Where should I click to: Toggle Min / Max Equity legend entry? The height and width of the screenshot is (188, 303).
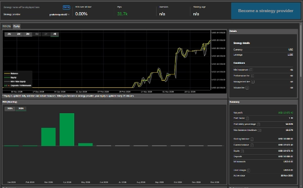click(15, 82)
